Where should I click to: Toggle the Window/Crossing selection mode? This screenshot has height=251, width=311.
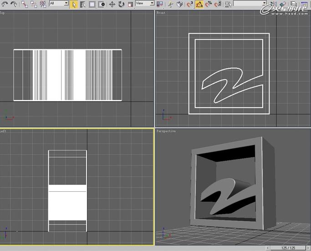pyautogui.click(x=101, y=5)
